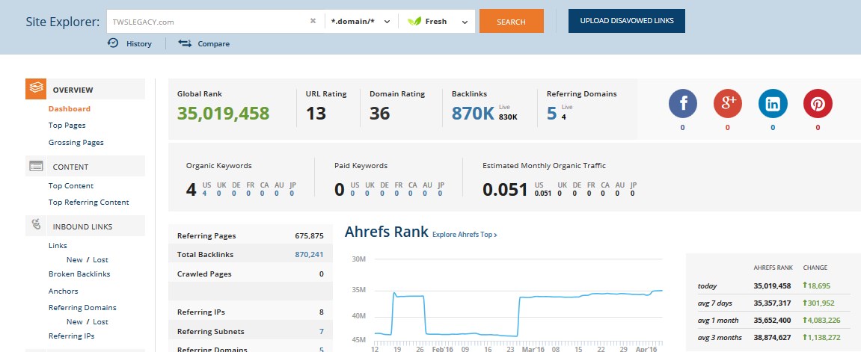
Task: Open the Compare option
Action: click(204, 43)
